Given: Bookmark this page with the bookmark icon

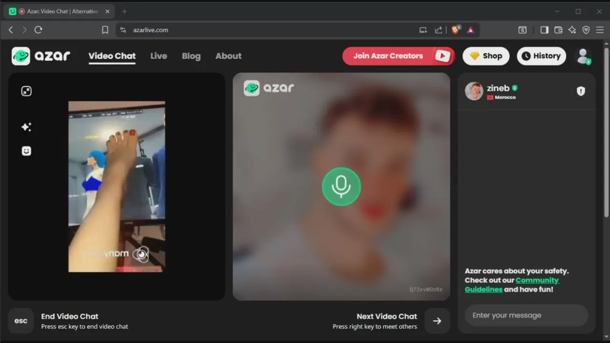Looking at the screenshot, I should click(105, 30).
